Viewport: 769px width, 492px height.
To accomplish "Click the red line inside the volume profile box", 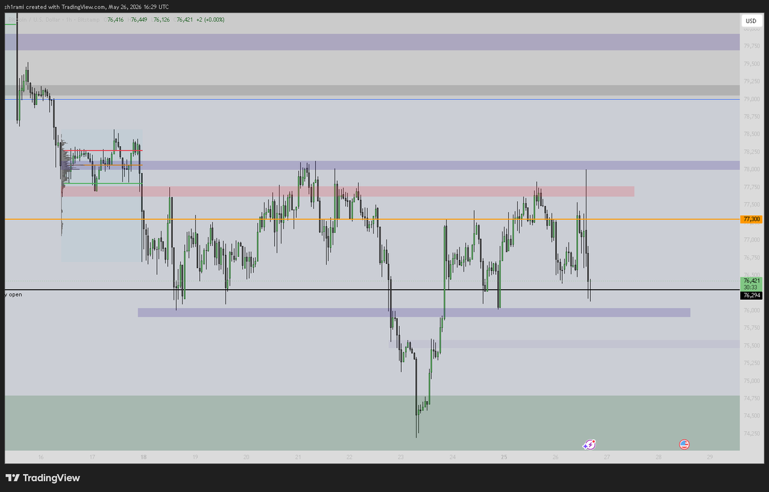I will pyautogui.click(x=102, y=151).
